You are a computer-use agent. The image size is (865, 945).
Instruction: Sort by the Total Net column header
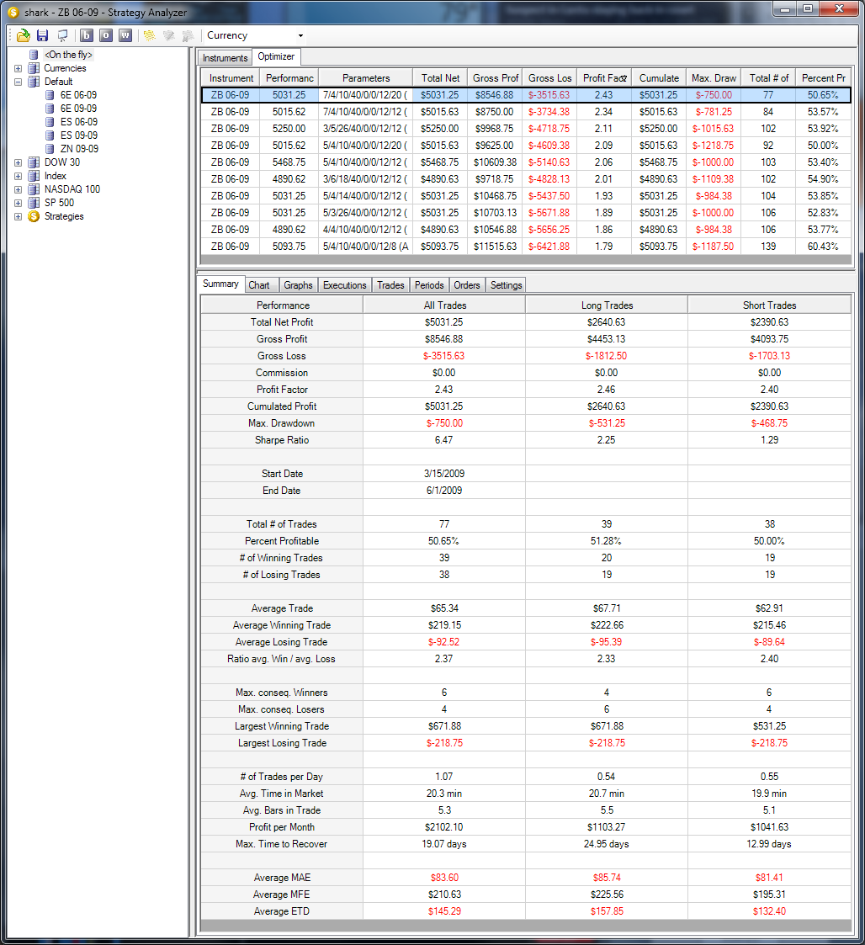(x=440, y=78)
